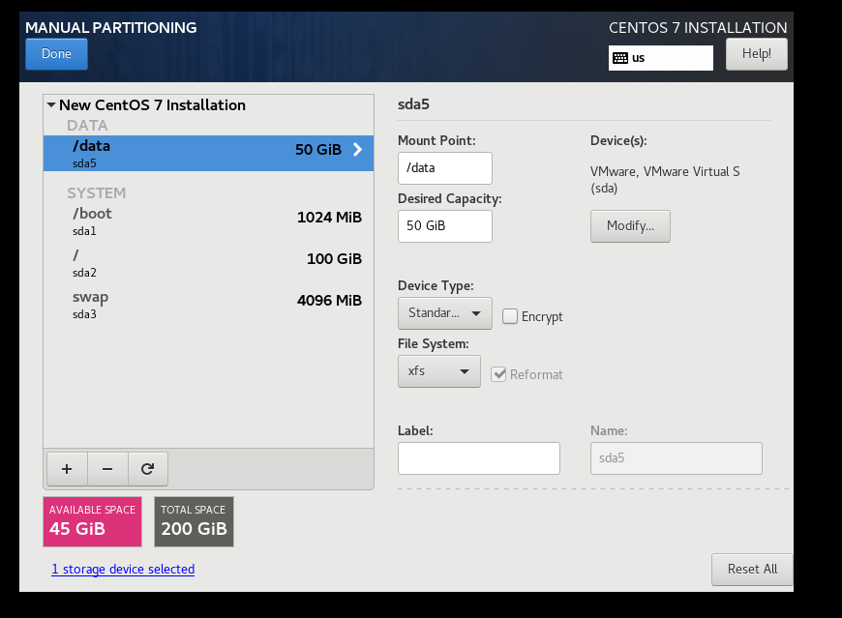Click the Label input field
This screenshot has width=842, height=618.
(478, 458)
